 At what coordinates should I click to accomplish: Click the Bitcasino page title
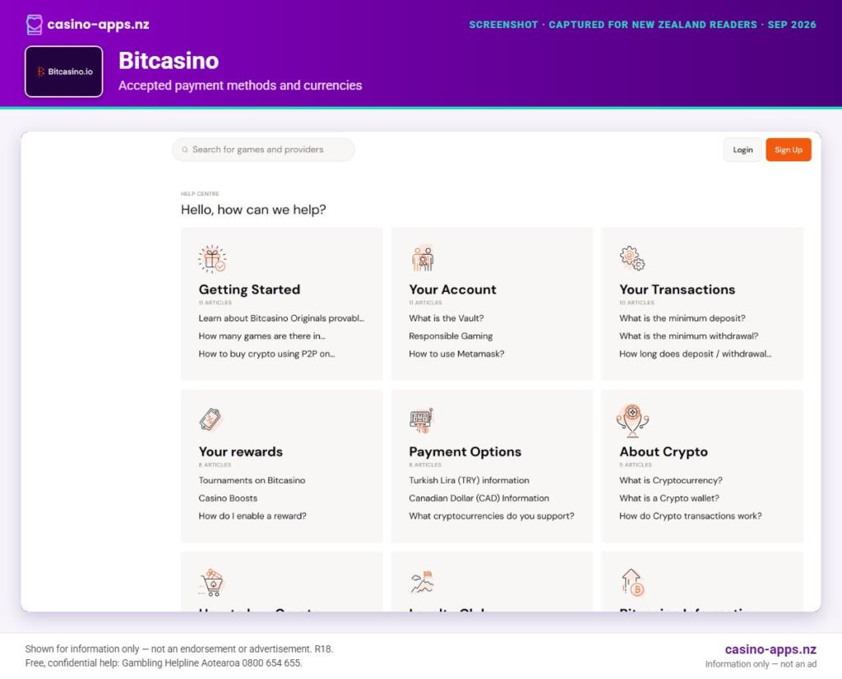169,60
